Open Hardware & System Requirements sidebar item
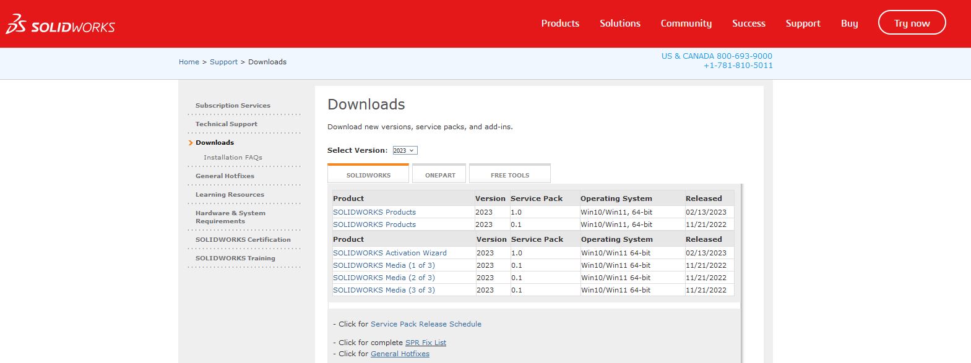The width and height of the screenshot is (971, 363). pos(230,217)
